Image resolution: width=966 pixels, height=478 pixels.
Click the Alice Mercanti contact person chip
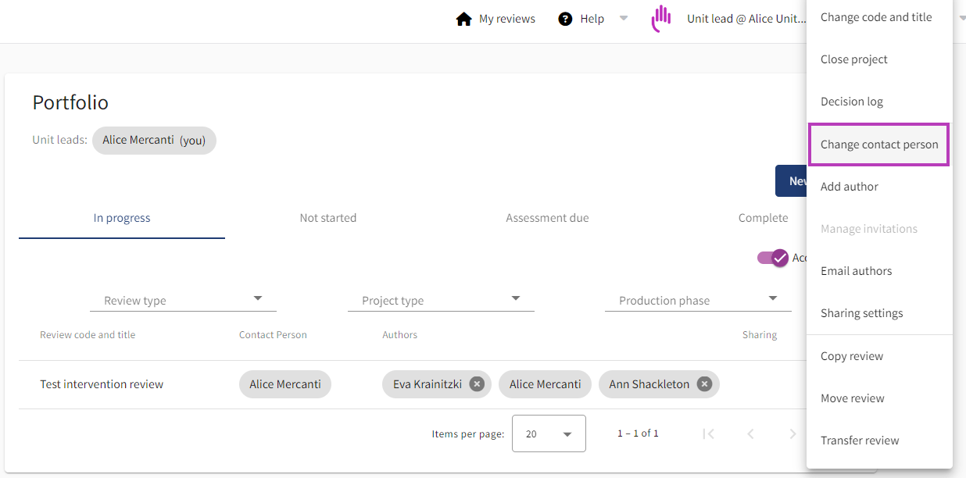click(285, 384)
